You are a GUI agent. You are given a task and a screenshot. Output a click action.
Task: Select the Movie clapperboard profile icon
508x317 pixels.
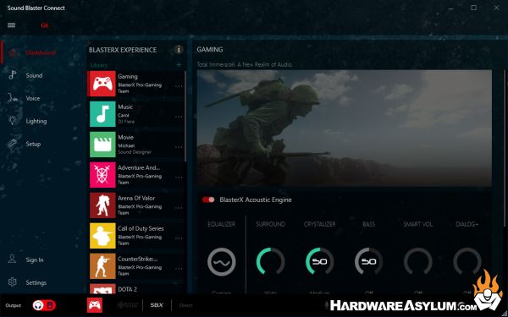pyautogui.click(x=102, y=145)
